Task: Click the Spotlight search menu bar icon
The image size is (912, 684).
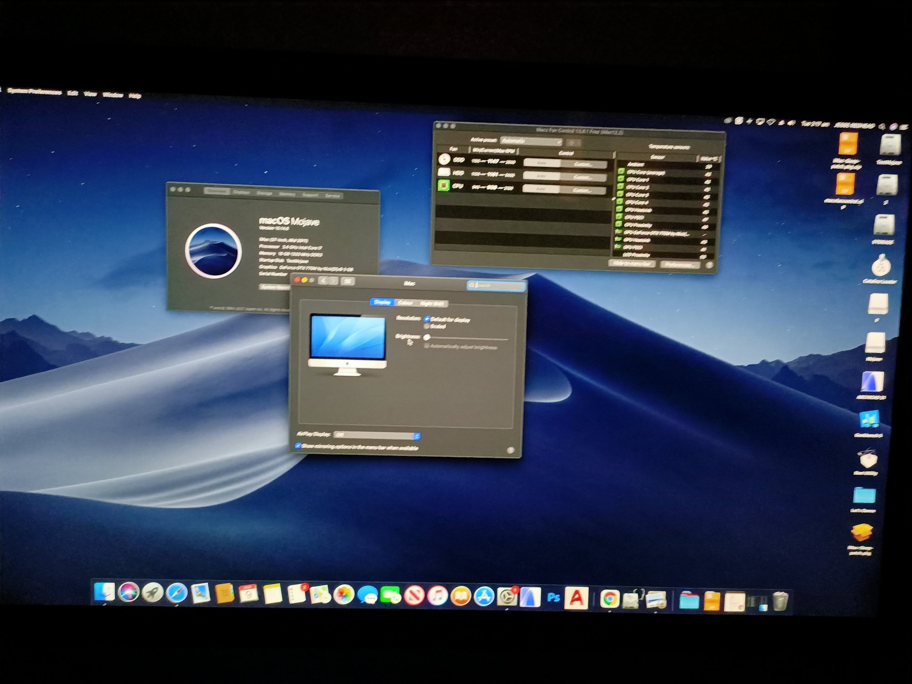Action: tap(883, 127)
